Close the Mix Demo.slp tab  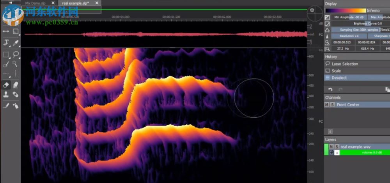pos(53,3)
